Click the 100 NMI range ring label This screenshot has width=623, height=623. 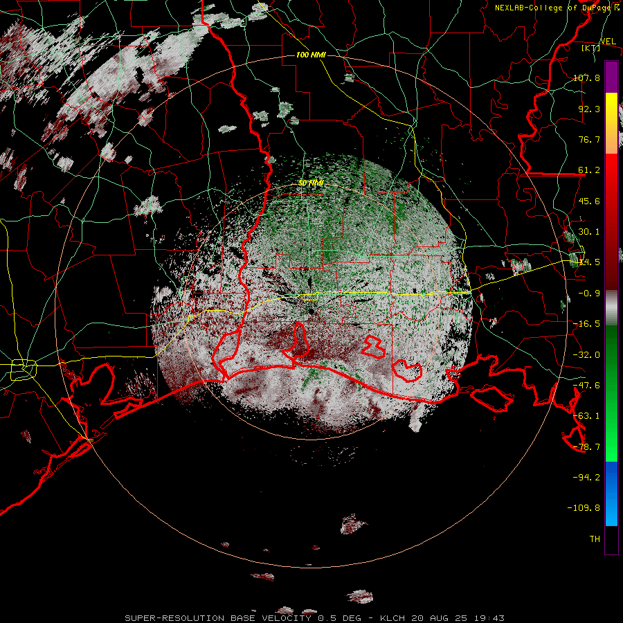[x=311, y=55]
